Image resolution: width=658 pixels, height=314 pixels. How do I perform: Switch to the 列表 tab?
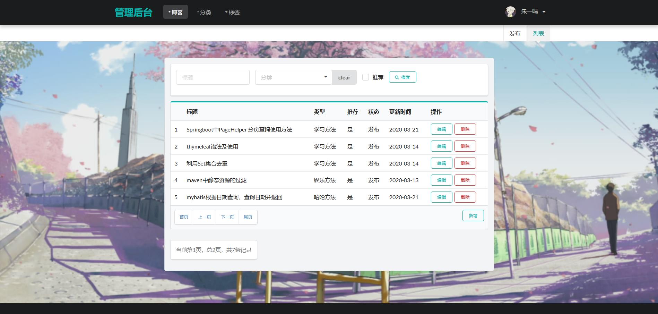(538, 33)
